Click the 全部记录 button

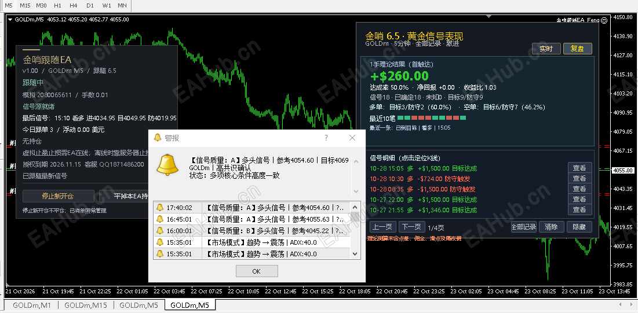click(x=524, y=227)
